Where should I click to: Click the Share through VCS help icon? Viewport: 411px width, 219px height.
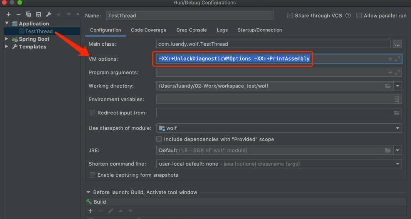[348, 16]
